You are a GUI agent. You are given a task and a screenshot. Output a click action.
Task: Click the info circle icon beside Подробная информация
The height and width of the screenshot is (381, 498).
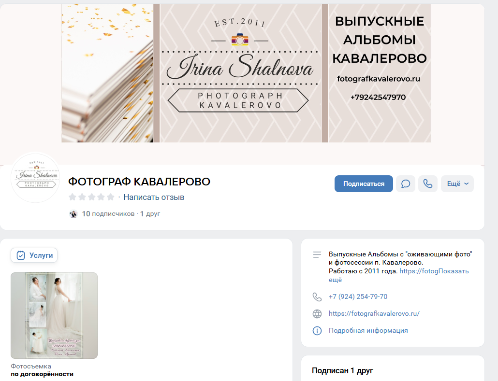click(317, 331)
